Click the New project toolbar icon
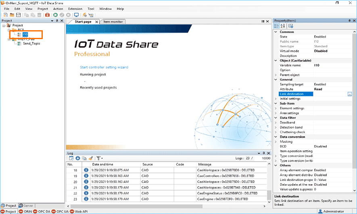 pos(6,15)
